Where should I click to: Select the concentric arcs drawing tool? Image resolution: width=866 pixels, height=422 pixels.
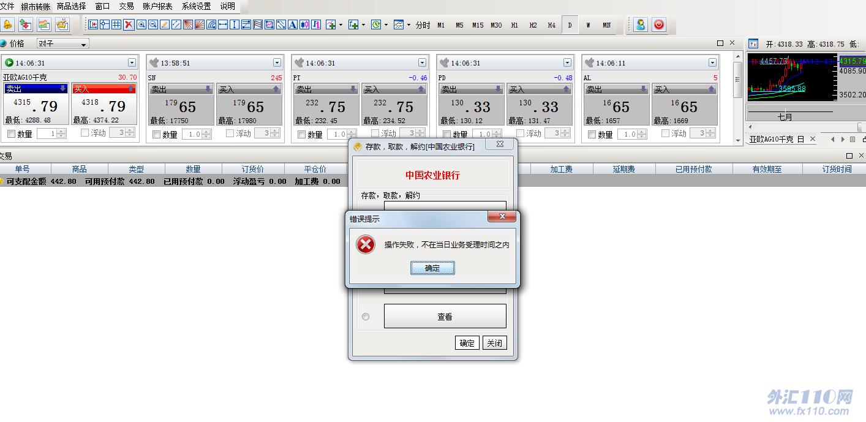(x=211, y=24)
